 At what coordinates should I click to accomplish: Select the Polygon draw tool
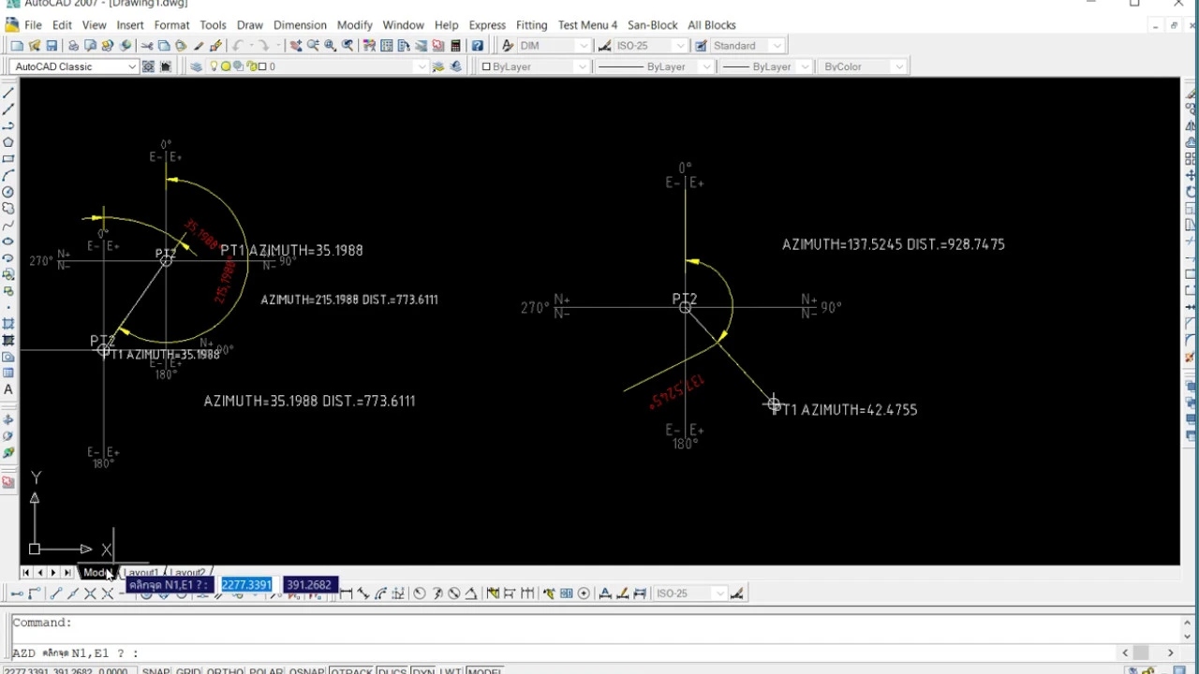(8, 142)
